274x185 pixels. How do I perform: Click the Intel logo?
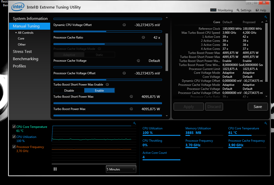[x=18, y=7]
